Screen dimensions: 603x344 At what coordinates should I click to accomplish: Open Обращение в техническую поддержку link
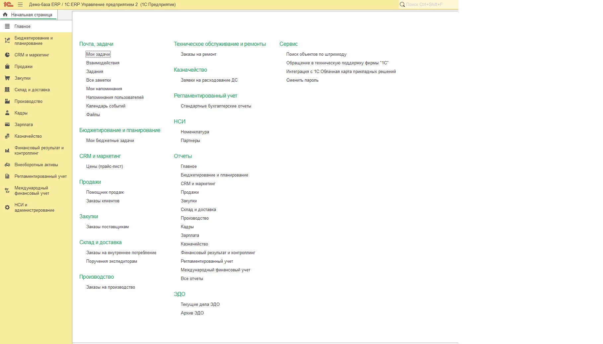(x=338, y=63)
